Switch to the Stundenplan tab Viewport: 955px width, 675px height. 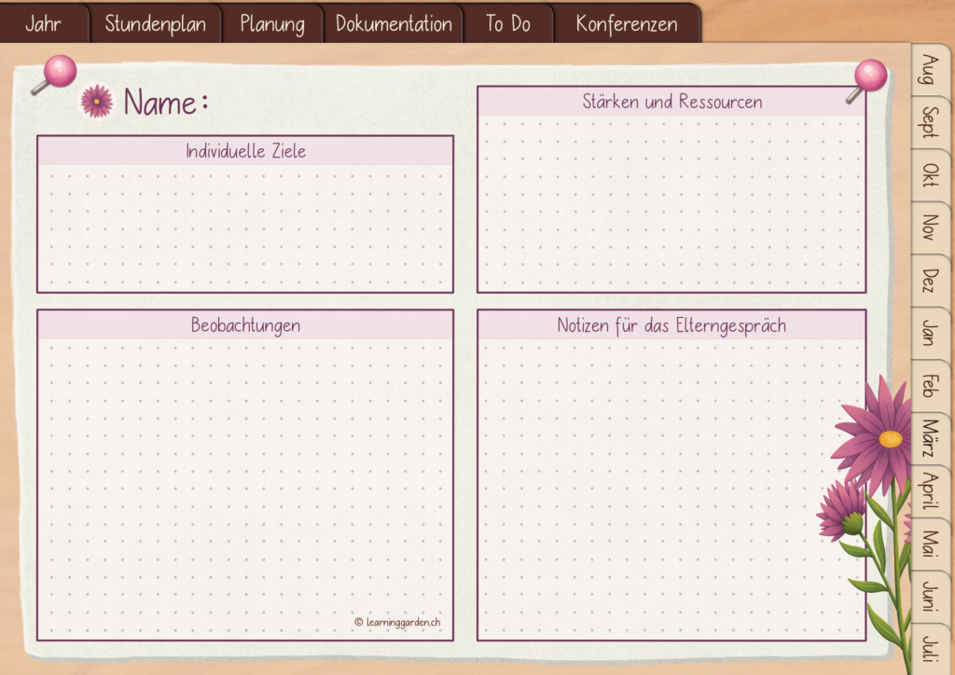156,23
